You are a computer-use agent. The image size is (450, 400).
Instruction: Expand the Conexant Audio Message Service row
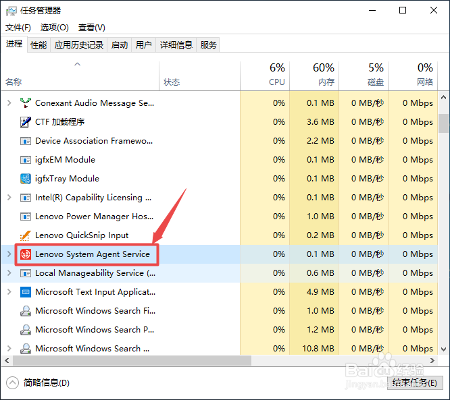(9, 103)
